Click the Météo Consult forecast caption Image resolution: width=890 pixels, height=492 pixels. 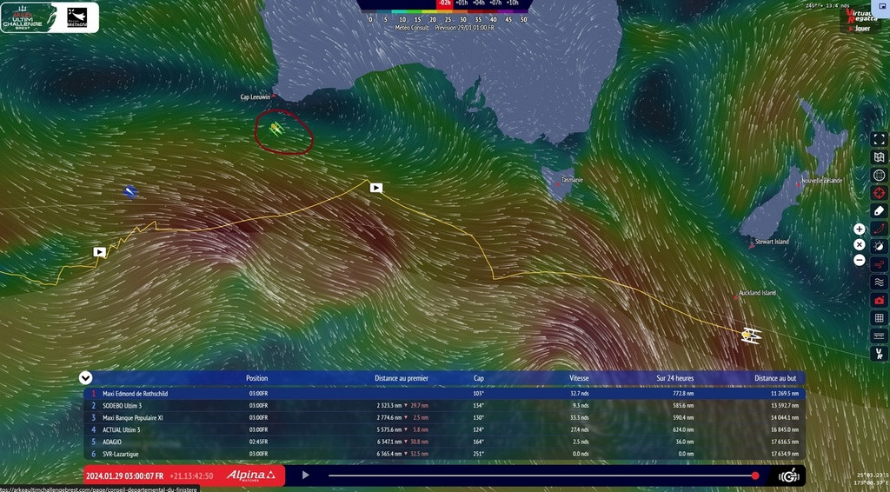click(444, 27)
